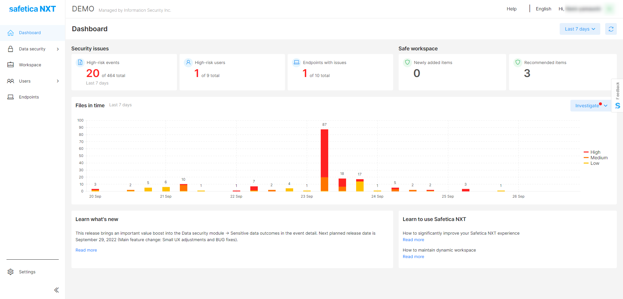This screenshot has height=299, width=623.
Task: Click the Endpoints laptop icon
Action: click(x=11, y=97)
